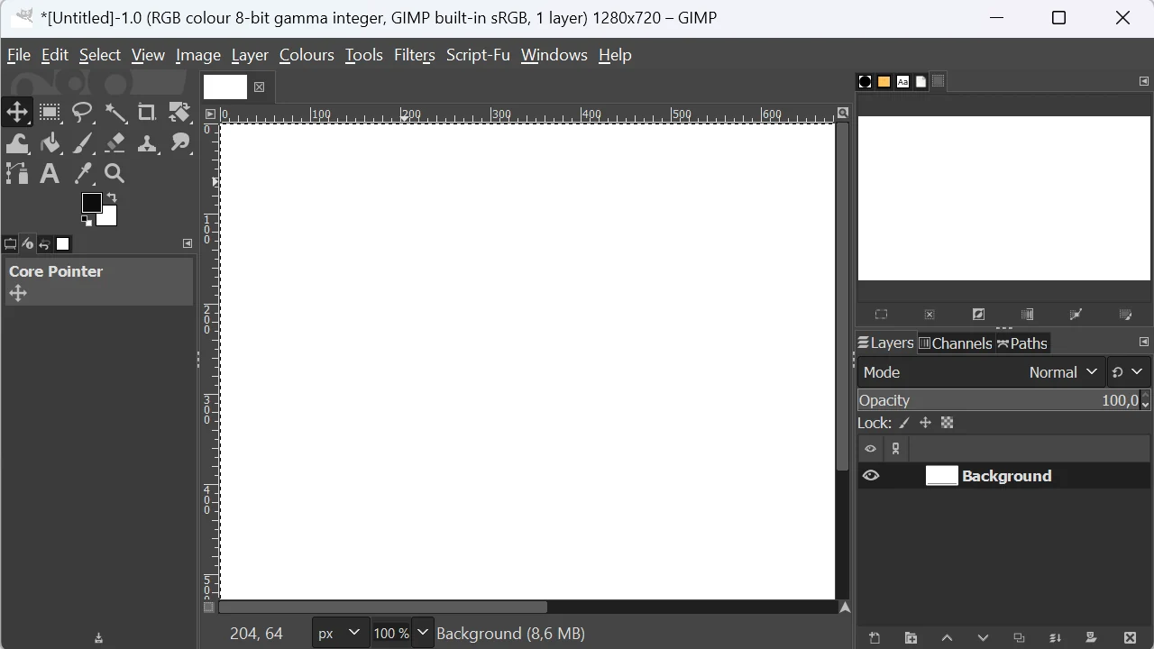Click the background colour white swatch
This screenshot has height=649, width=1154.
tap(108, 217)
